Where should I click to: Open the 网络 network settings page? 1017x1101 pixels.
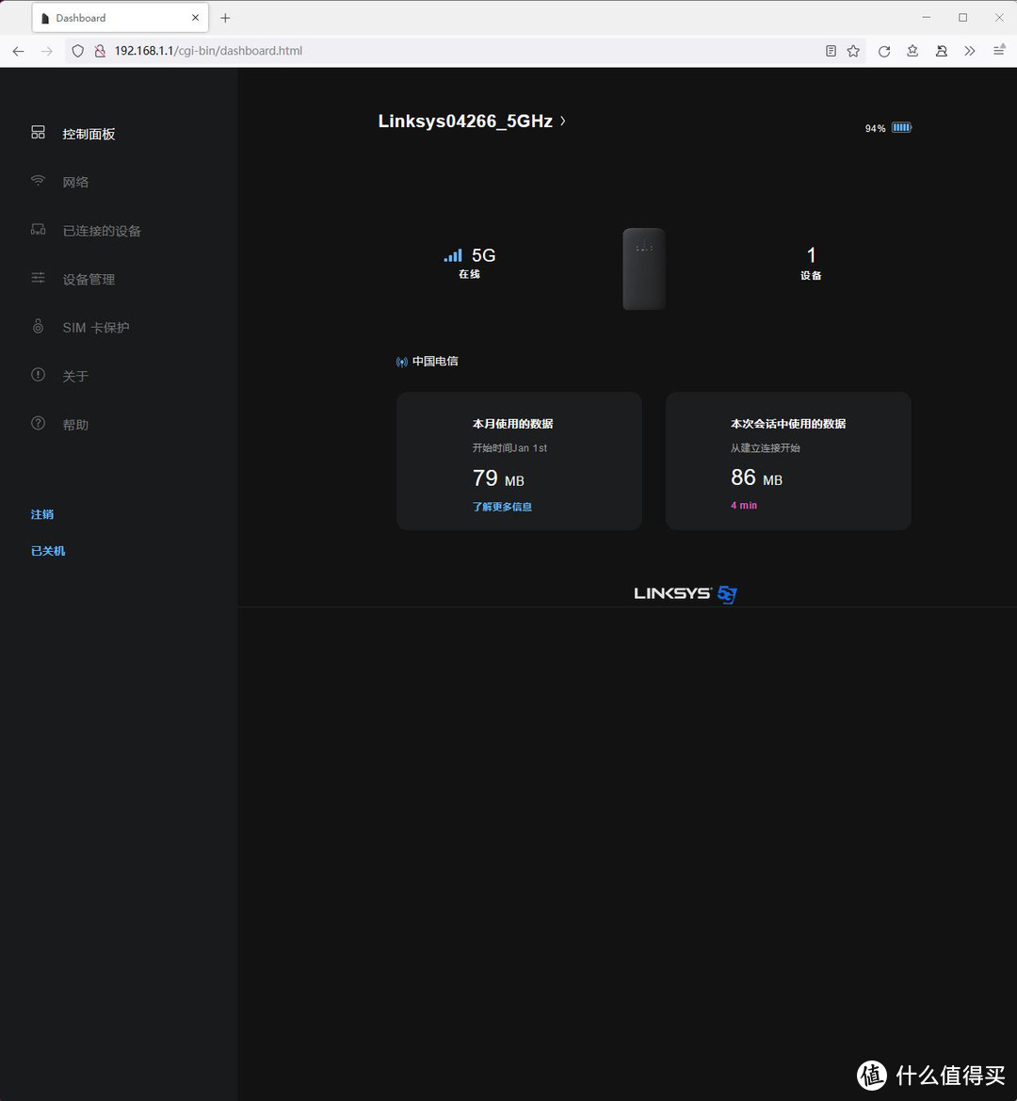point(75,182)
